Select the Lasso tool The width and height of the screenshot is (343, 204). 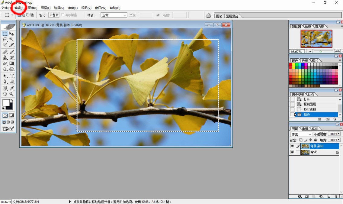click(x=5, y=39)
